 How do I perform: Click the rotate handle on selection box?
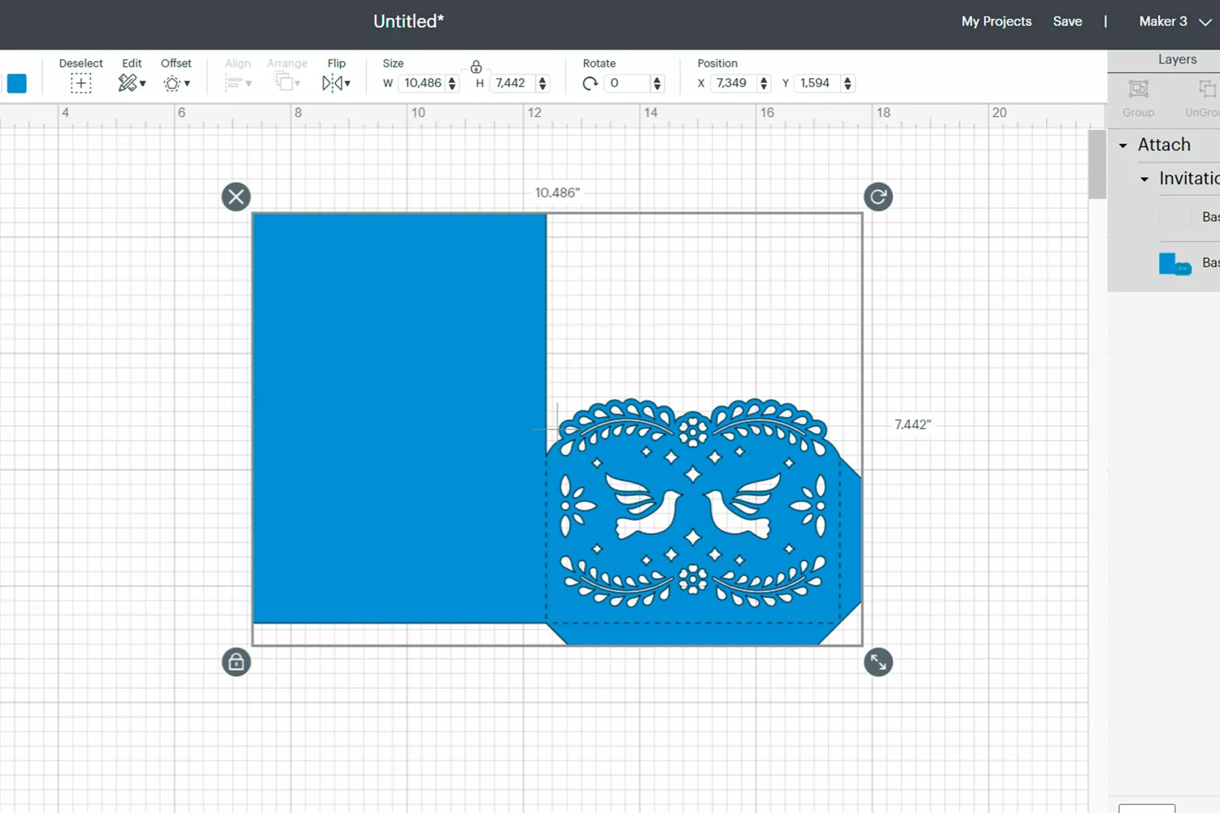click(x=878, y=197)
